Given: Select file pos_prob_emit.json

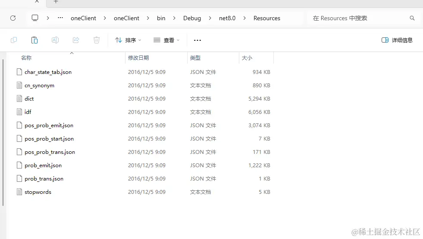Looking at the screenshot, I should (x=49, y=125).
